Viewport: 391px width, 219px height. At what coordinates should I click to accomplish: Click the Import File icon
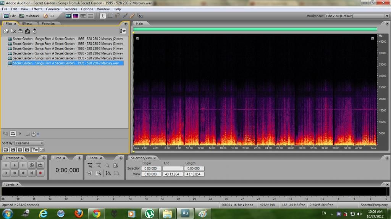pos(6,31)
